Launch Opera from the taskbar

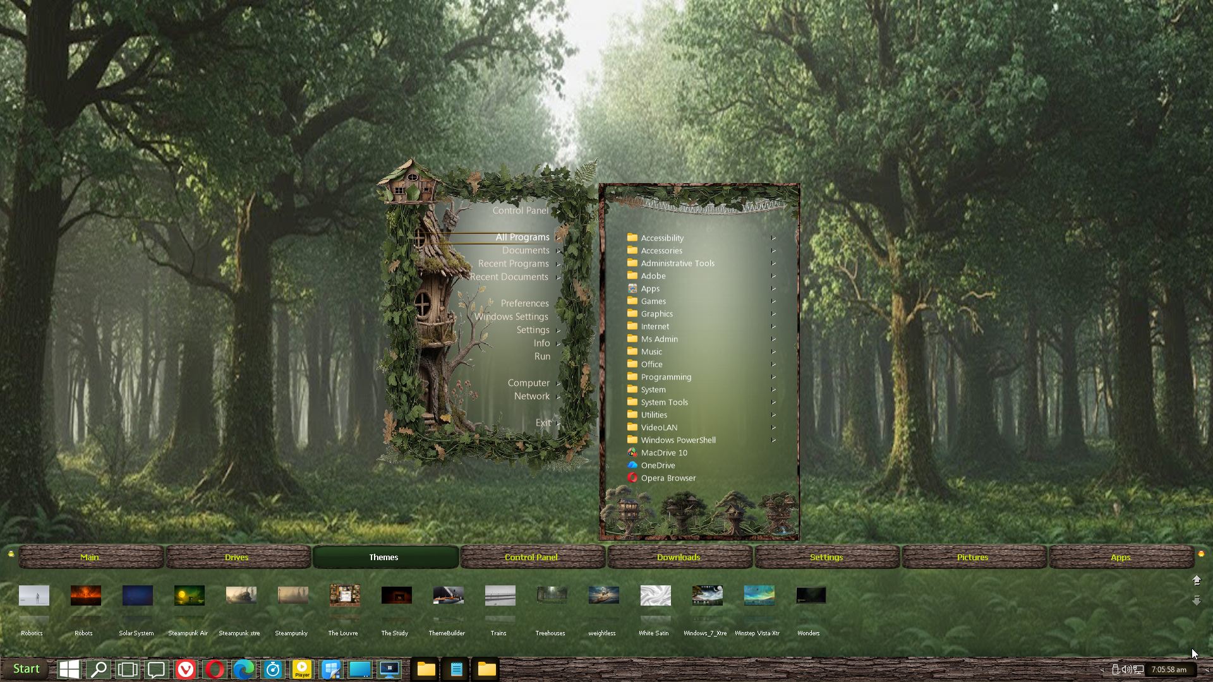pyautogui.click(x=215, y=669)
